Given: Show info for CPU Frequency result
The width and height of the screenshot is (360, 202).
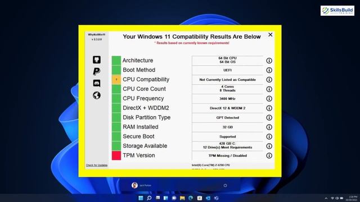Looking at the screenshot, I should coord(269,99).
